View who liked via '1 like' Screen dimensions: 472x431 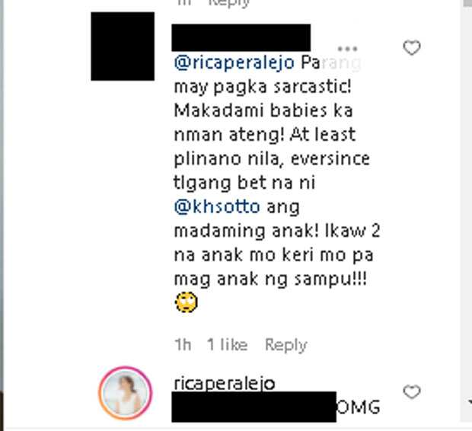click(x=228, y=345)
